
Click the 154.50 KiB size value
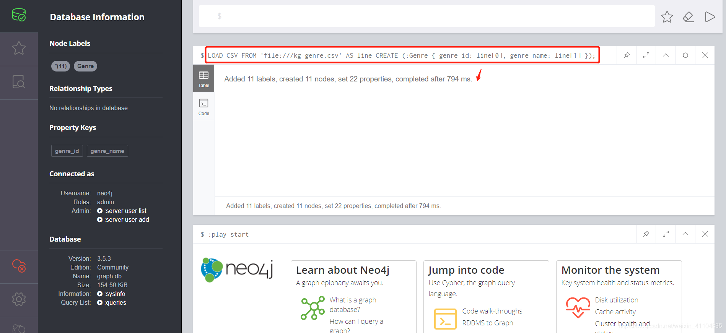112,285
